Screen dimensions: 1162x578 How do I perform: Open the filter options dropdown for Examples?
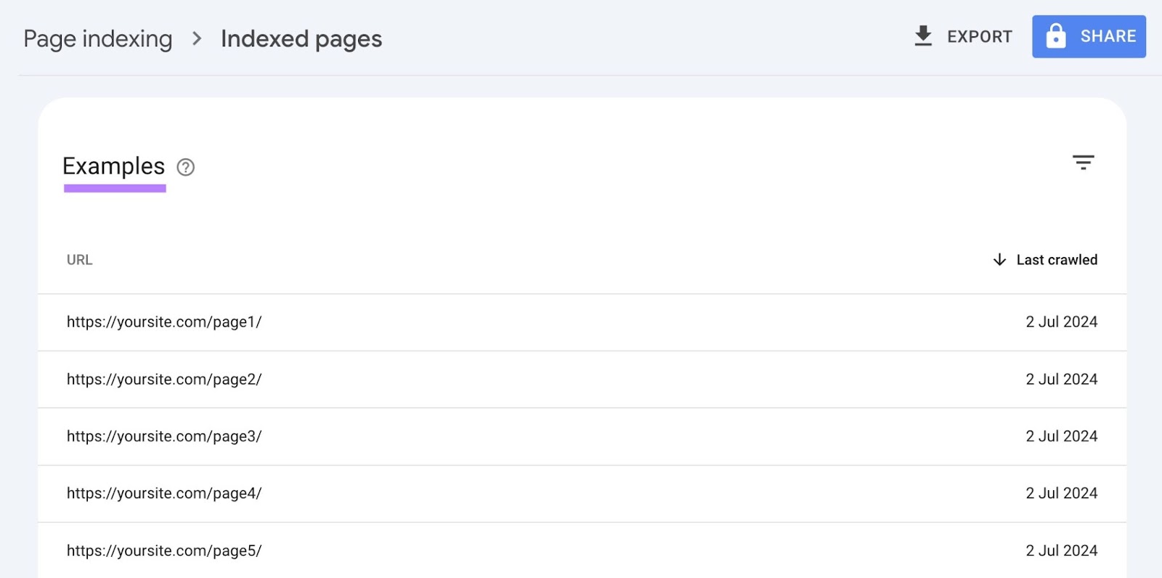click(1084, 162)
